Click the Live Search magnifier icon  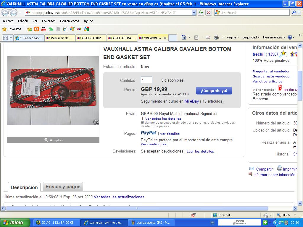coord(294,12)
